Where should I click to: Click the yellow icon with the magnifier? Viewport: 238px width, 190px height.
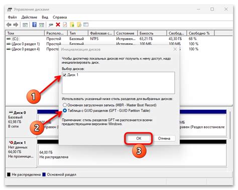(79, 25)
